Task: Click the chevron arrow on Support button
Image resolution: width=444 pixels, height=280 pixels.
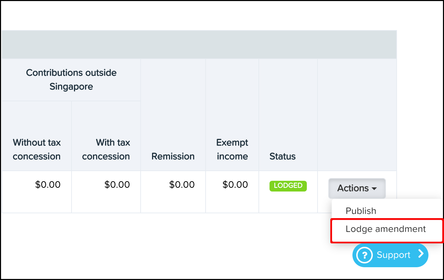Action: [421, 254]
